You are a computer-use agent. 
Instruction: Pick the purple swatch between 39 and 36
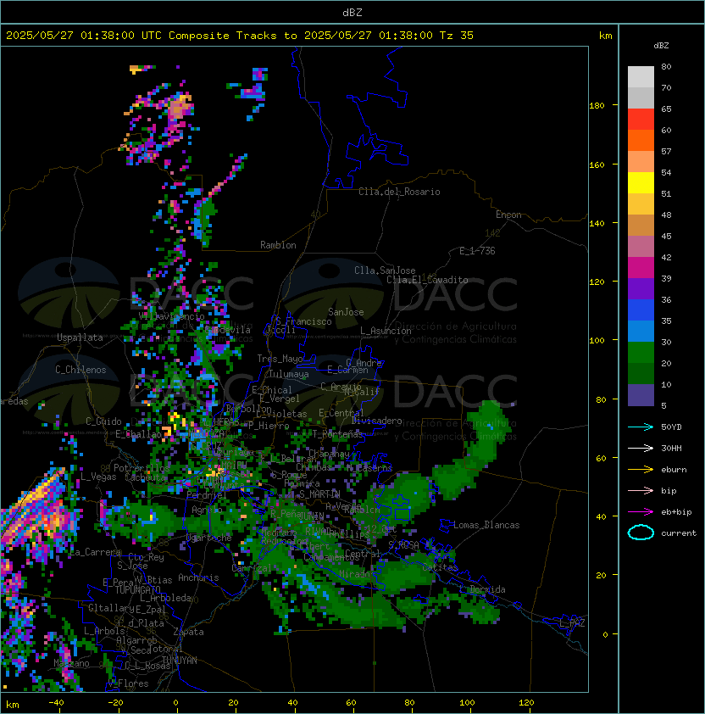[x=641, y=288]
